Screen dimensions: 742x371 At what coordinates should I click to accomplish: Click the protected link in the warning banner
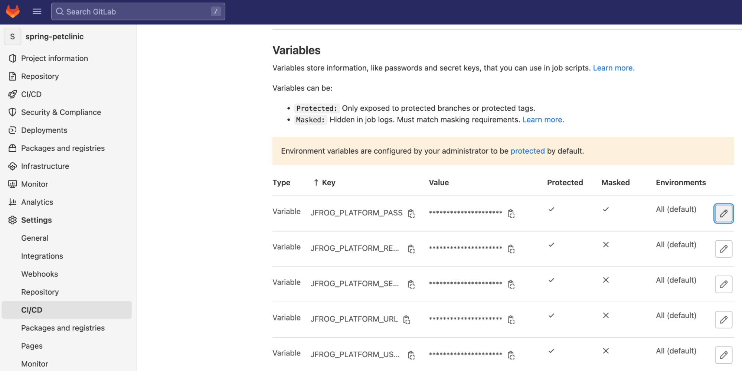pyautogui.click(x=527, y=151)
